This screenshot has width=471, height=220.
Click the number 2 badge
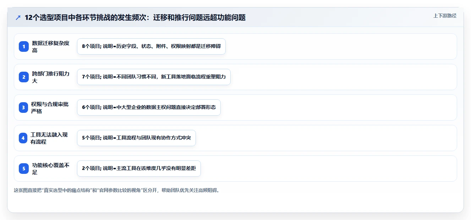24,77
